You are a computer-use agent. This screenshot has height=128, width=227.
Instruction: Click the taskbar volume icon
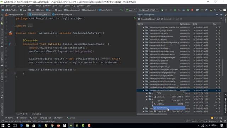pyautogui.click(x=206, y=126)
